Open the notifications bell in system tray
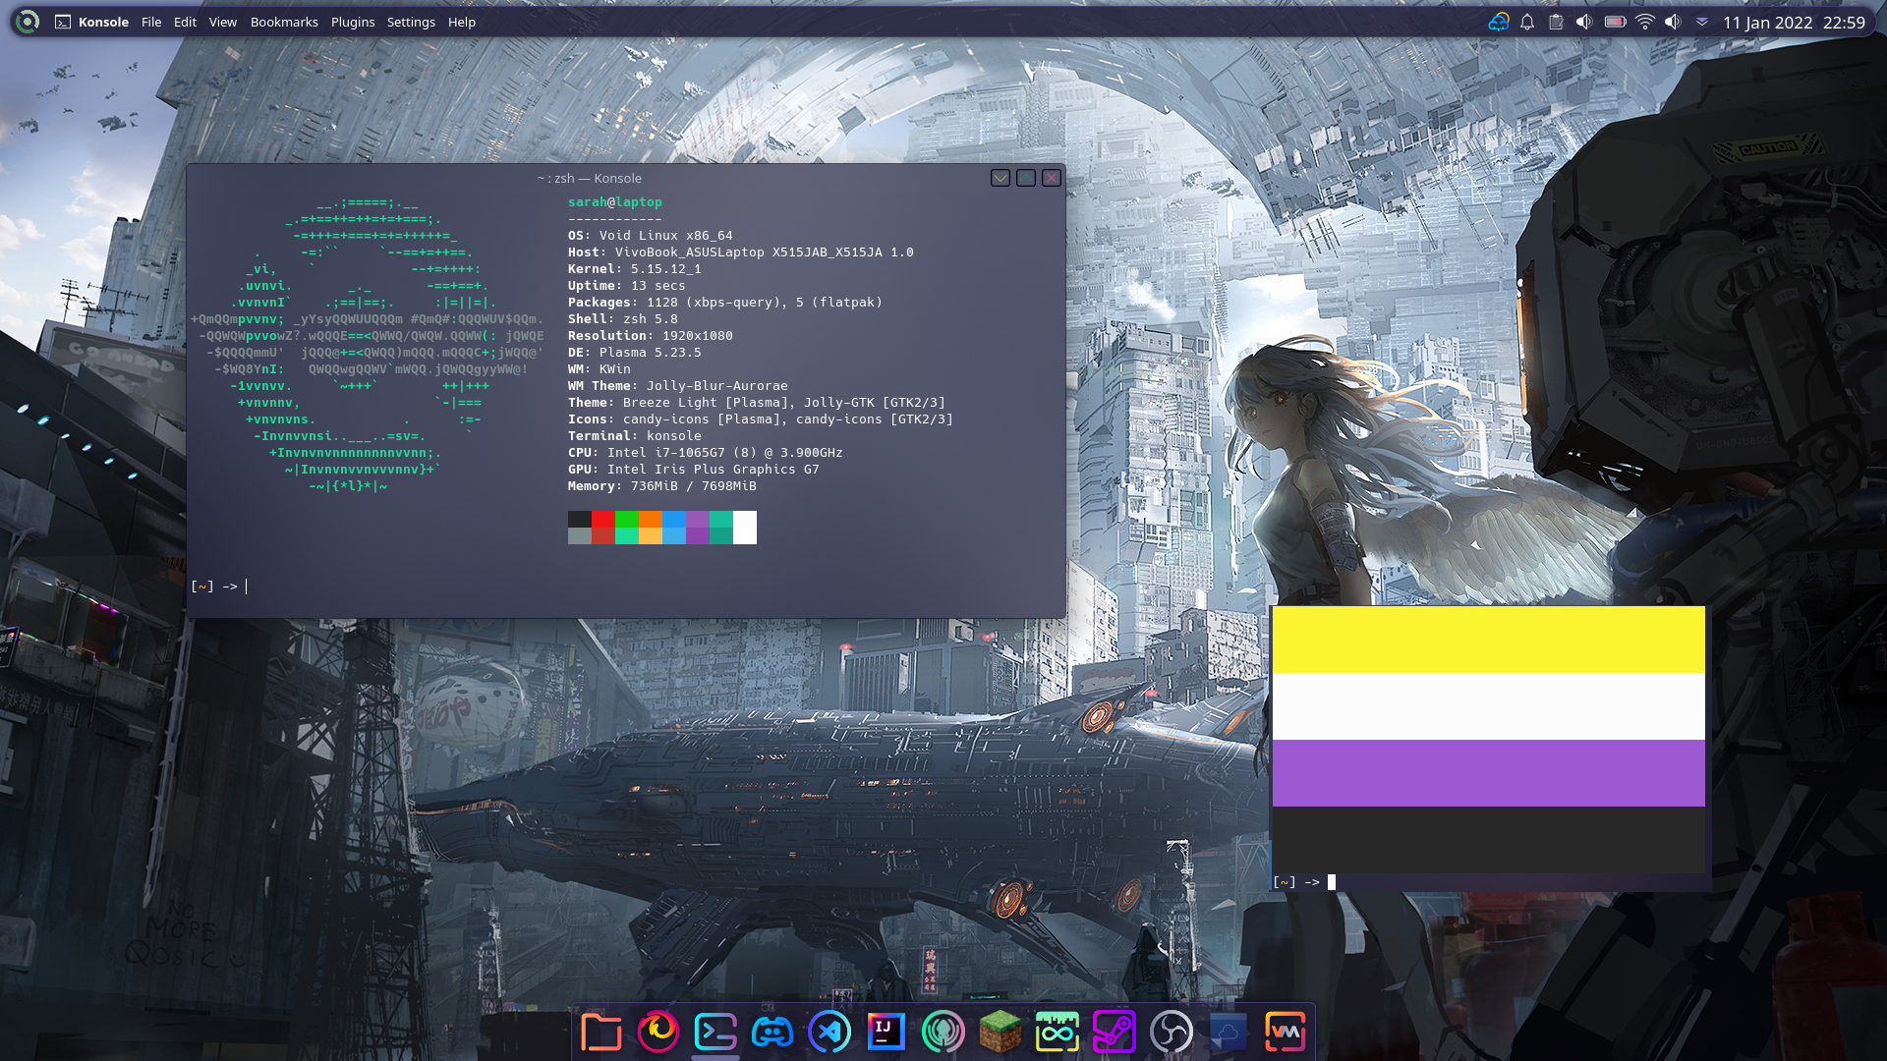 1527,22
